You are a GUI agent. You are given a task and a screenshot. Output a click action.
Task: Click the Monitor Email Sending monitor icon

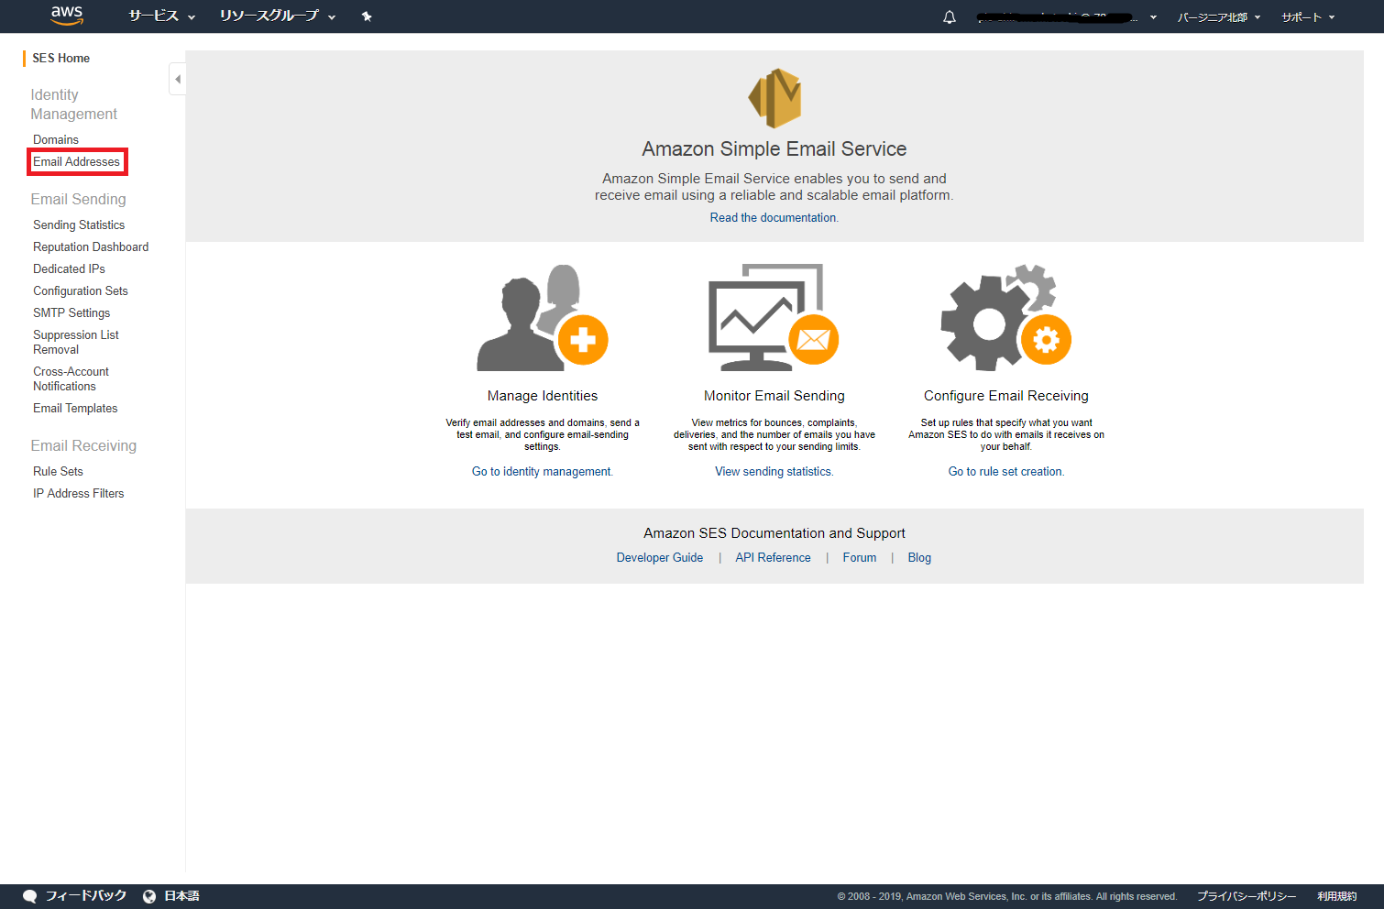point(774,316)
